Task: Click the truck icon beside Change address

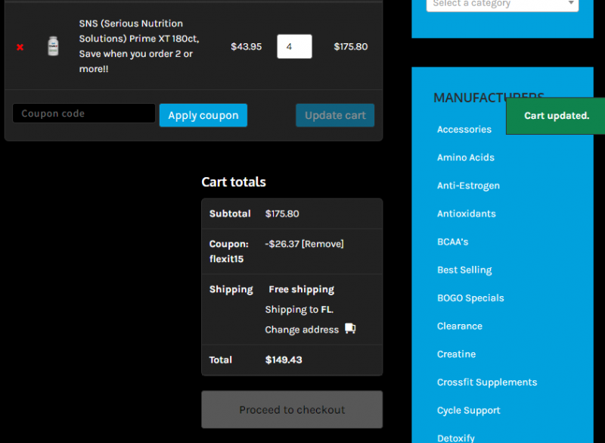Action: pyautogui.click(x=350, y=329)
